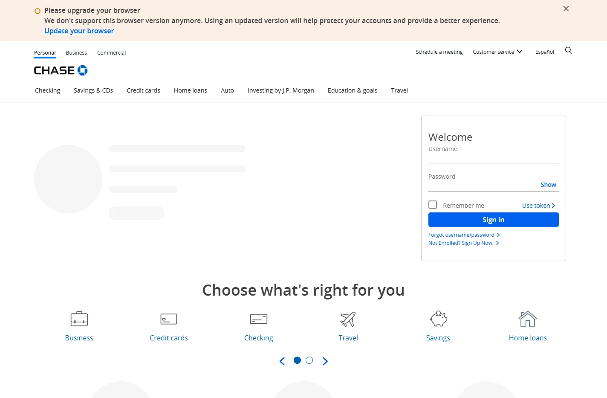The image size is (607, 398).
Task: Open the Savings & CDs menu
Action: [x=93, y=90]
